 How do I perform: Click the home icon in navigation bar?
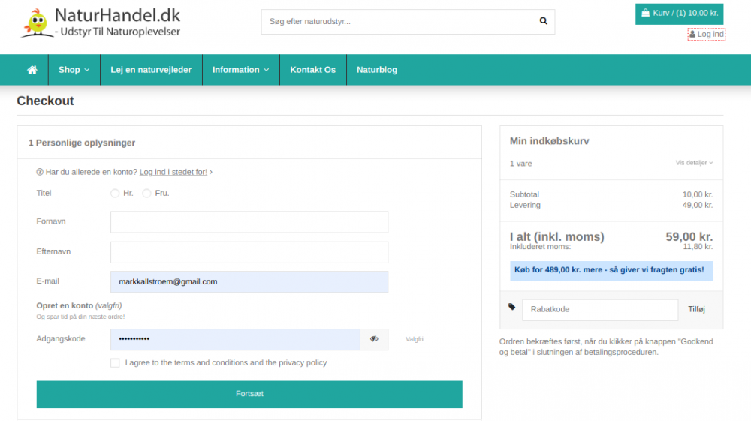click(x=32, y=70)
